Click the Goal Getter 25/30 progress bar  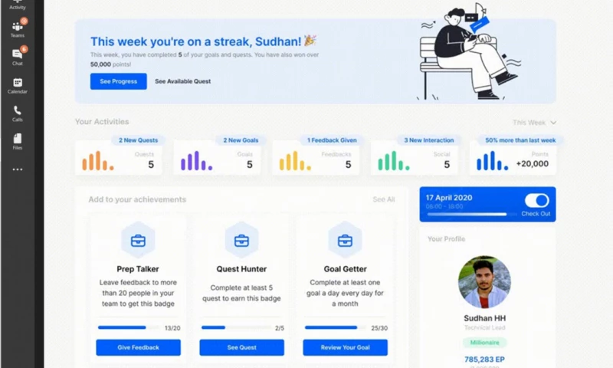coord(336,327)
